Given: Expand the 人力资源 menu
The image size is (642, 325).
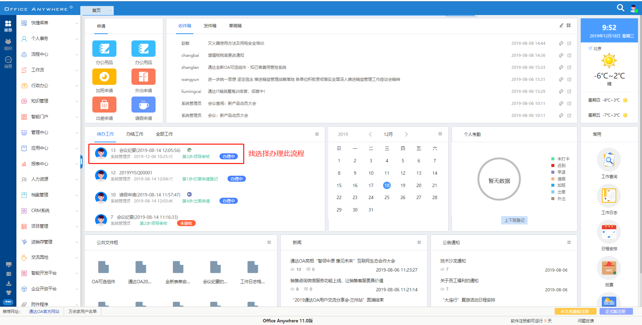Looking at the screenshot, I should pyautogui.click(x=49, y=179).
